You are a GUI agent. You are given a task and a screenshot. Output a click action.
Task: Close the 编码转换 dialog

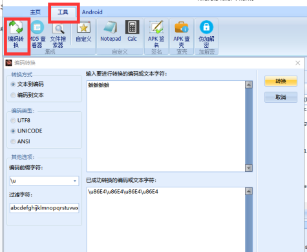(298, 63)
